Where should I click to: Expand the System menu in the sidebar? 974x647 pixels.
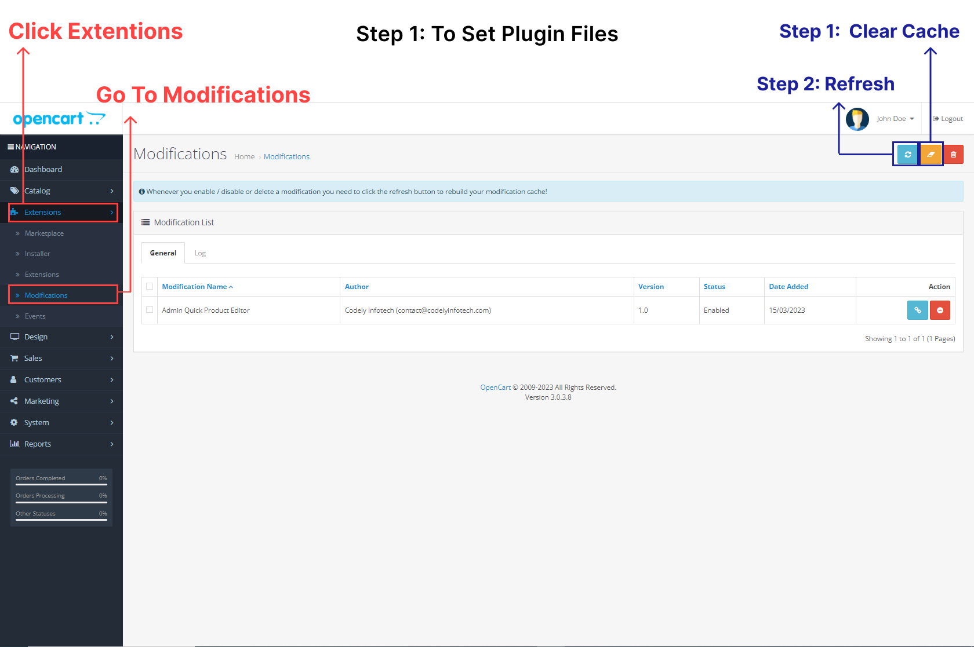[x=37, y=422]
